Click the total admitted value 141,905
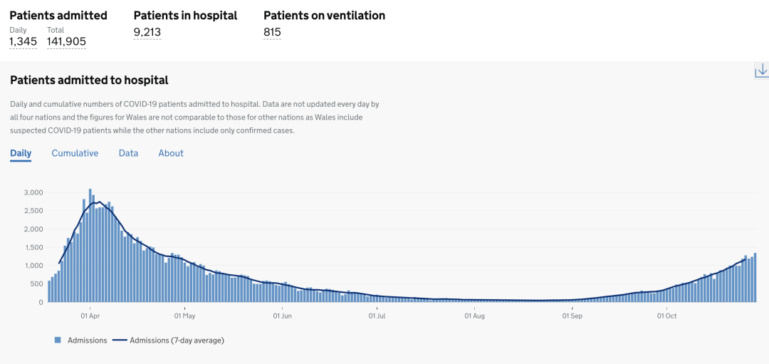 tap(66, 41)
